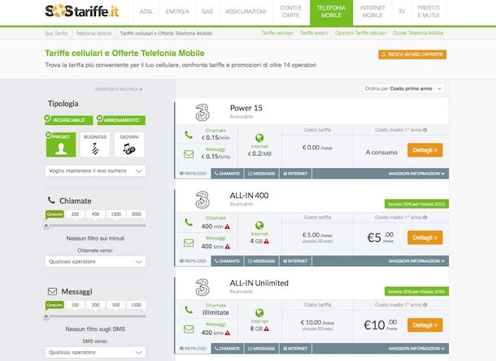Screen dimensions: 496x361
Task: Select 1000 minutes call preset
Action: click(115, 214)
